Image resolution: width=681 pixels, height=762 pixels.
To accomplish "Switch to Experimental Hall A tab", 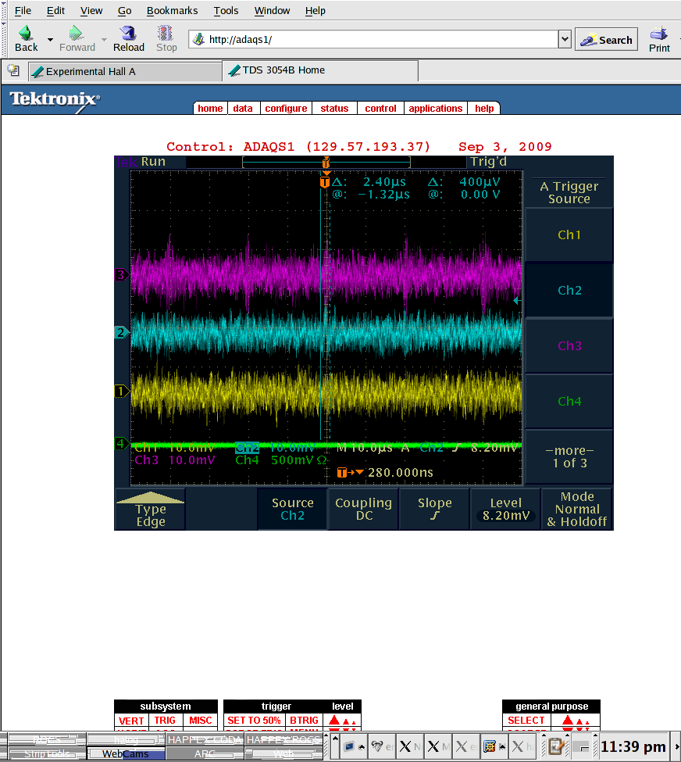I will tap(125, 72).
